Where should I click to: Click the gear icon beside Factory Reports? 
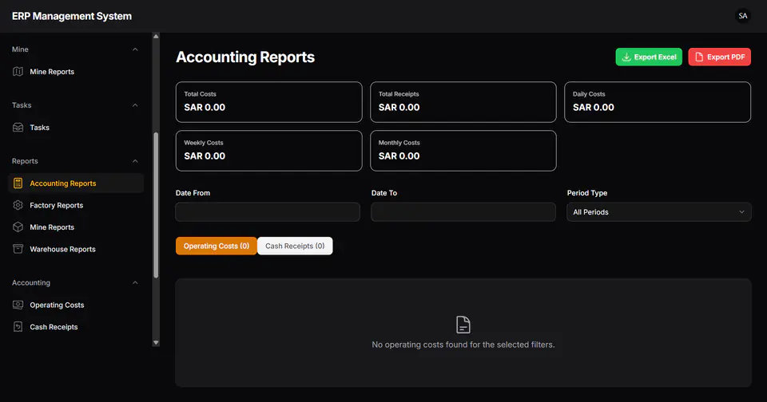coord(18,205)
